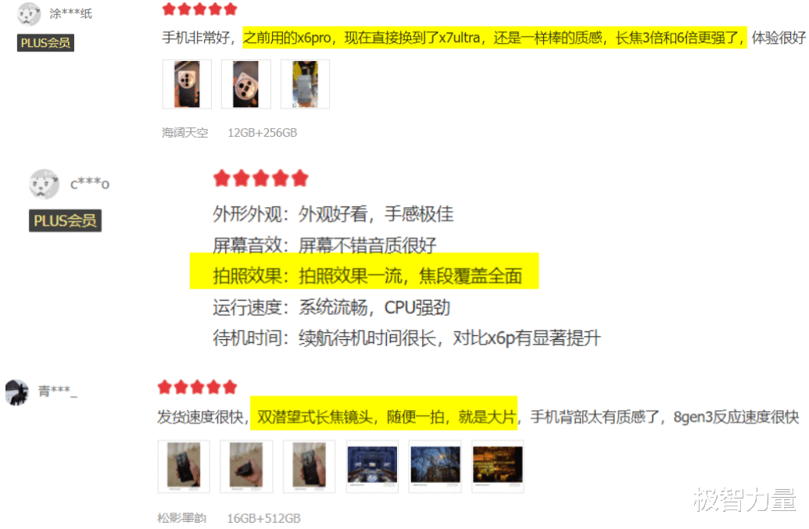The width and height of the screenshot is (809, 529).
Task: Click the username c***o
Action: 90,183
